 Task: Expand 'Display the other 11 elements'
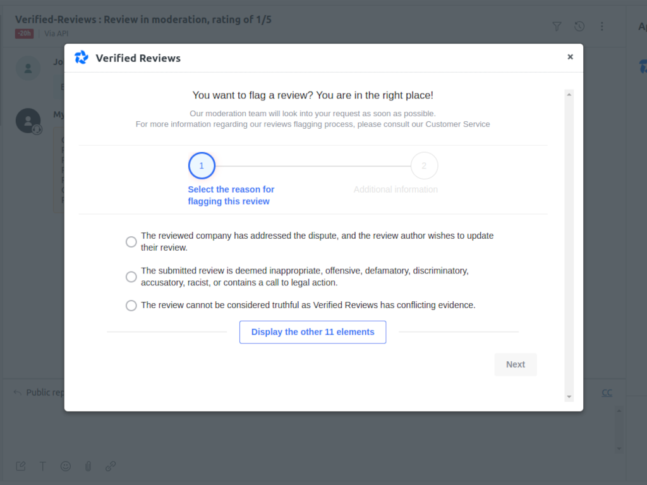click(x=313, y=332)
